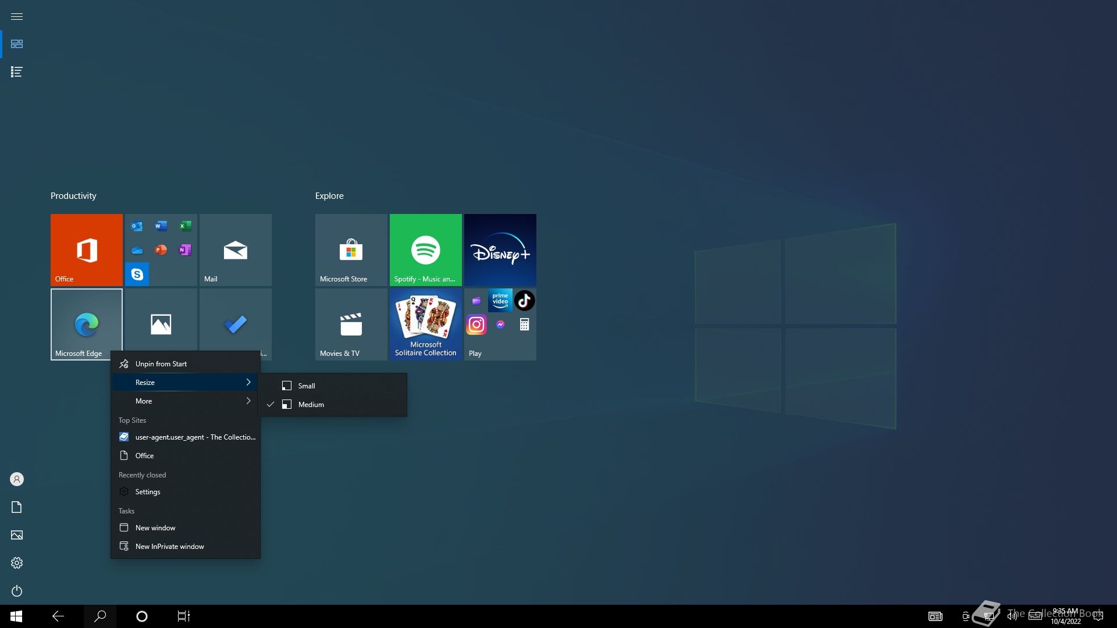The height and width of the screenshot is (628, 1117).
Task: Open the purple Clipchamp icon in Play folder
Action: pos(476,301)
